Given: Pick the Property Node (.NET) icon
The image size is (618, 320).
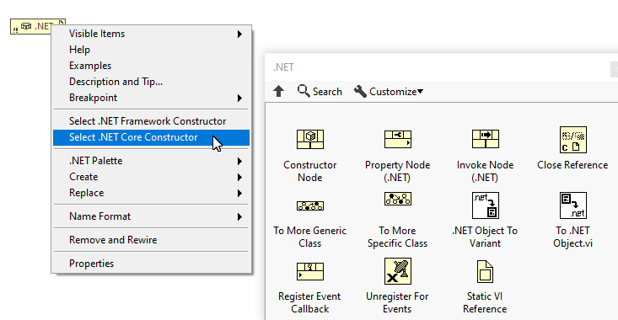Looking at the screenshot, I should click(398, 139).
